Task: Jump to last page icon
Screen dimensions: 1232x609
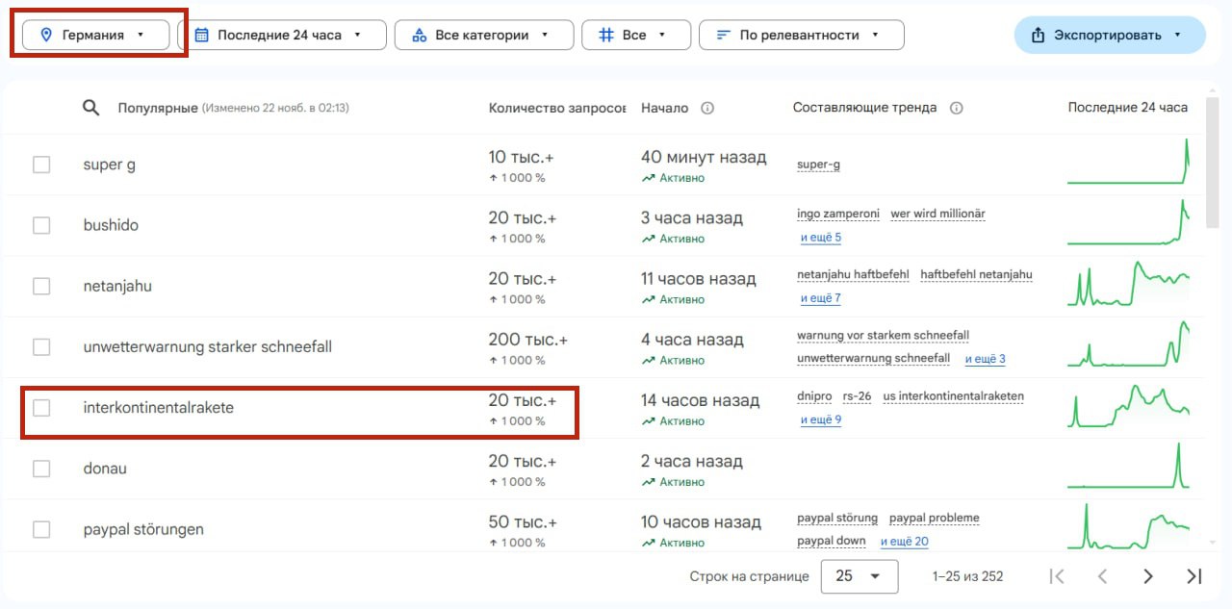Action: pos(1193,576)
